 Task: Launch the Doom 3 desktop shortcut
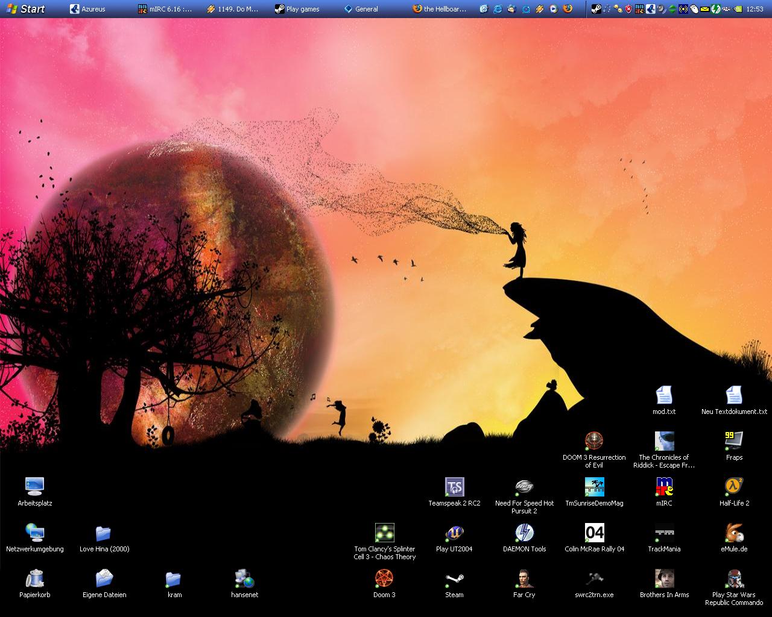384,579
